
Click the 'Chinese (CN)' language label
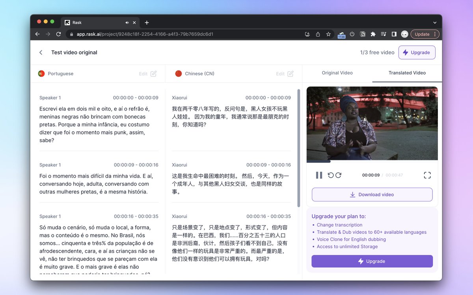point(199,74)
